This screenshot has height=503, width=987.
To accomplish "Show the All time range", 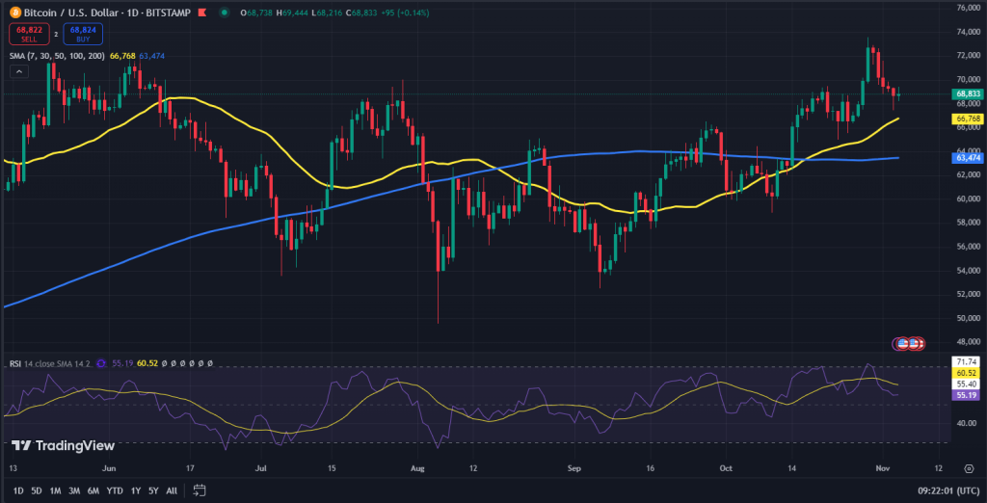I will tap(172, 490).
